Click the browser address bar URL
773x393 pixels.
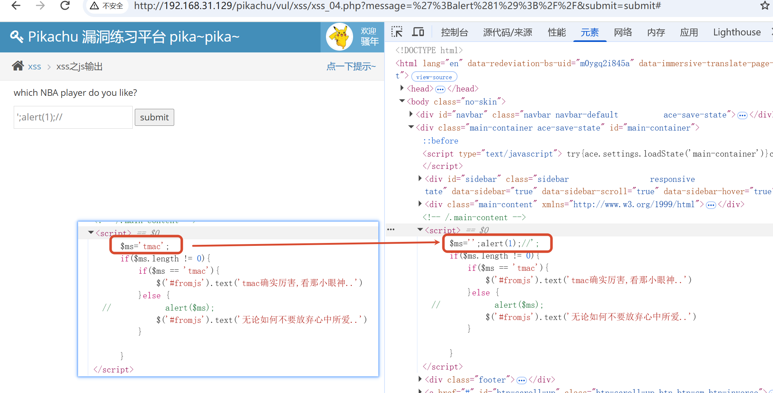398,6
